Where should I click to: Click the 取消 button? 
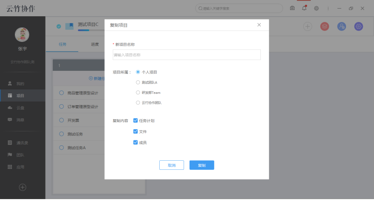point(171,165)
